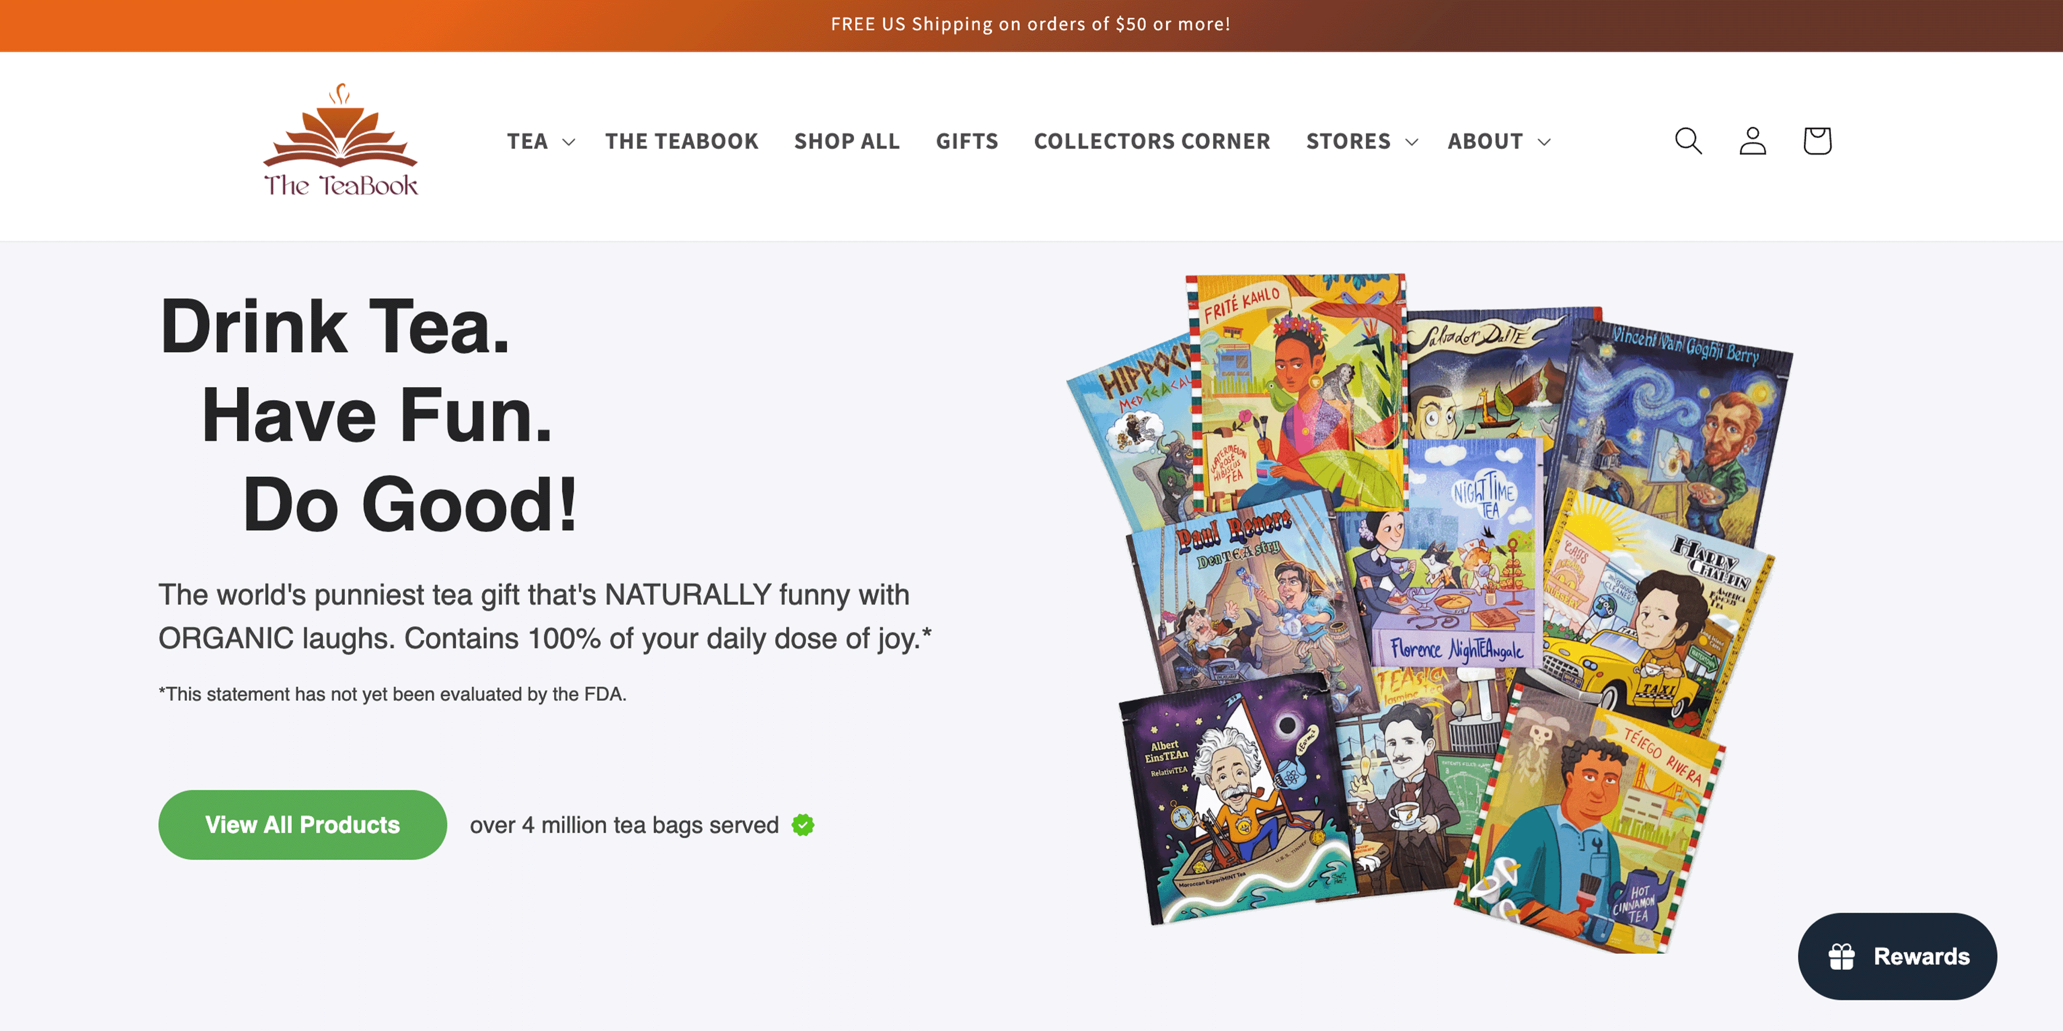Expand the STORES dropdown menu
This screenshot has width=2063, height=1031.
click(x=1361, y=142)
